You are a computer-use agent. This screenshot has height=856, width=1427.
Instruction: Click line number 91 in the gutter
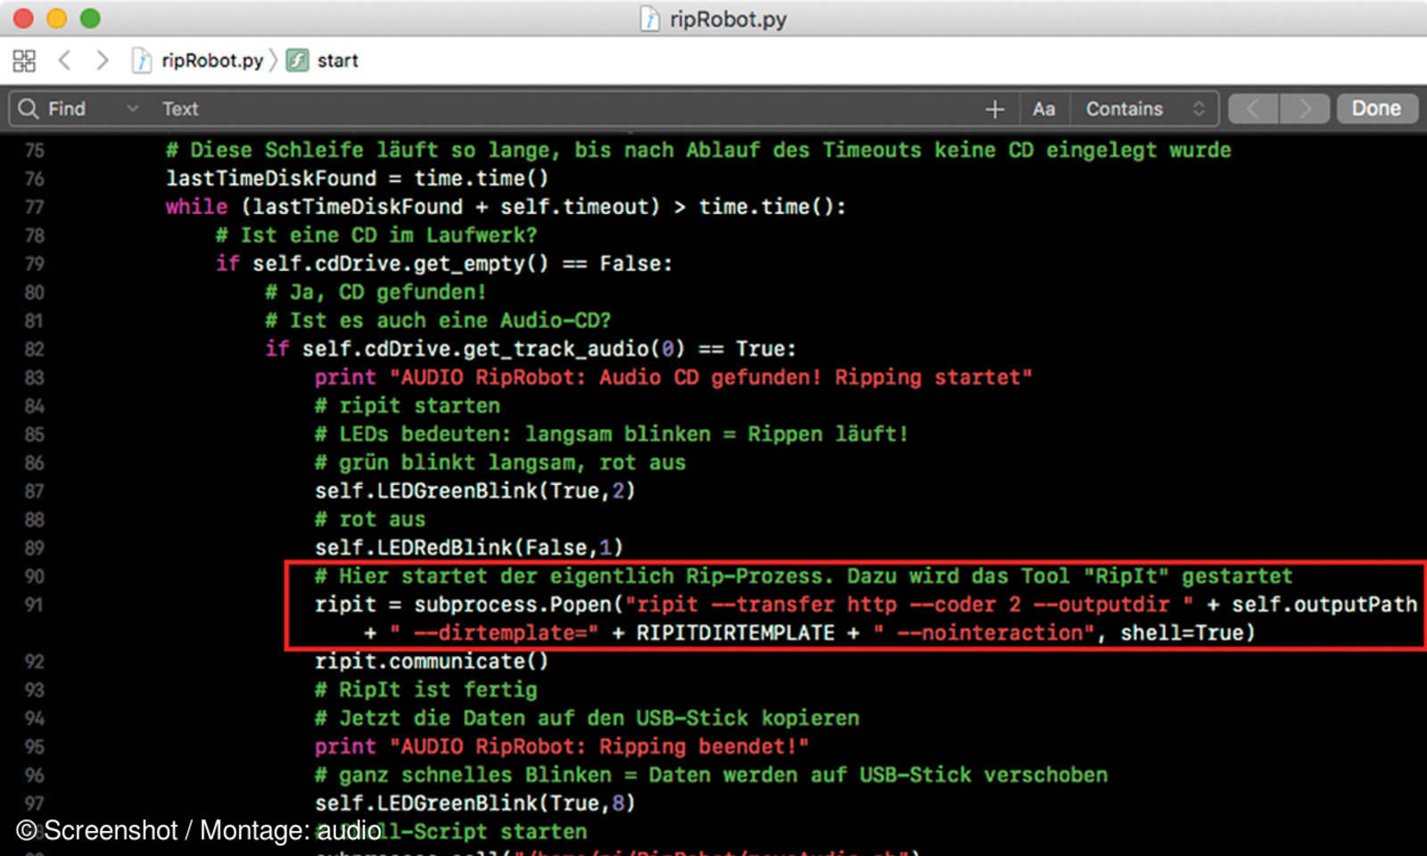pyautogui.click(x=34, y=605)
